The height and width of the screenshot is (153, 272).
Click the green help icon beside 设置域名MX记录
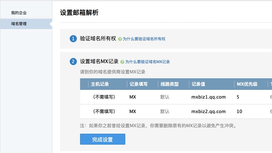[x=122, y=62]
